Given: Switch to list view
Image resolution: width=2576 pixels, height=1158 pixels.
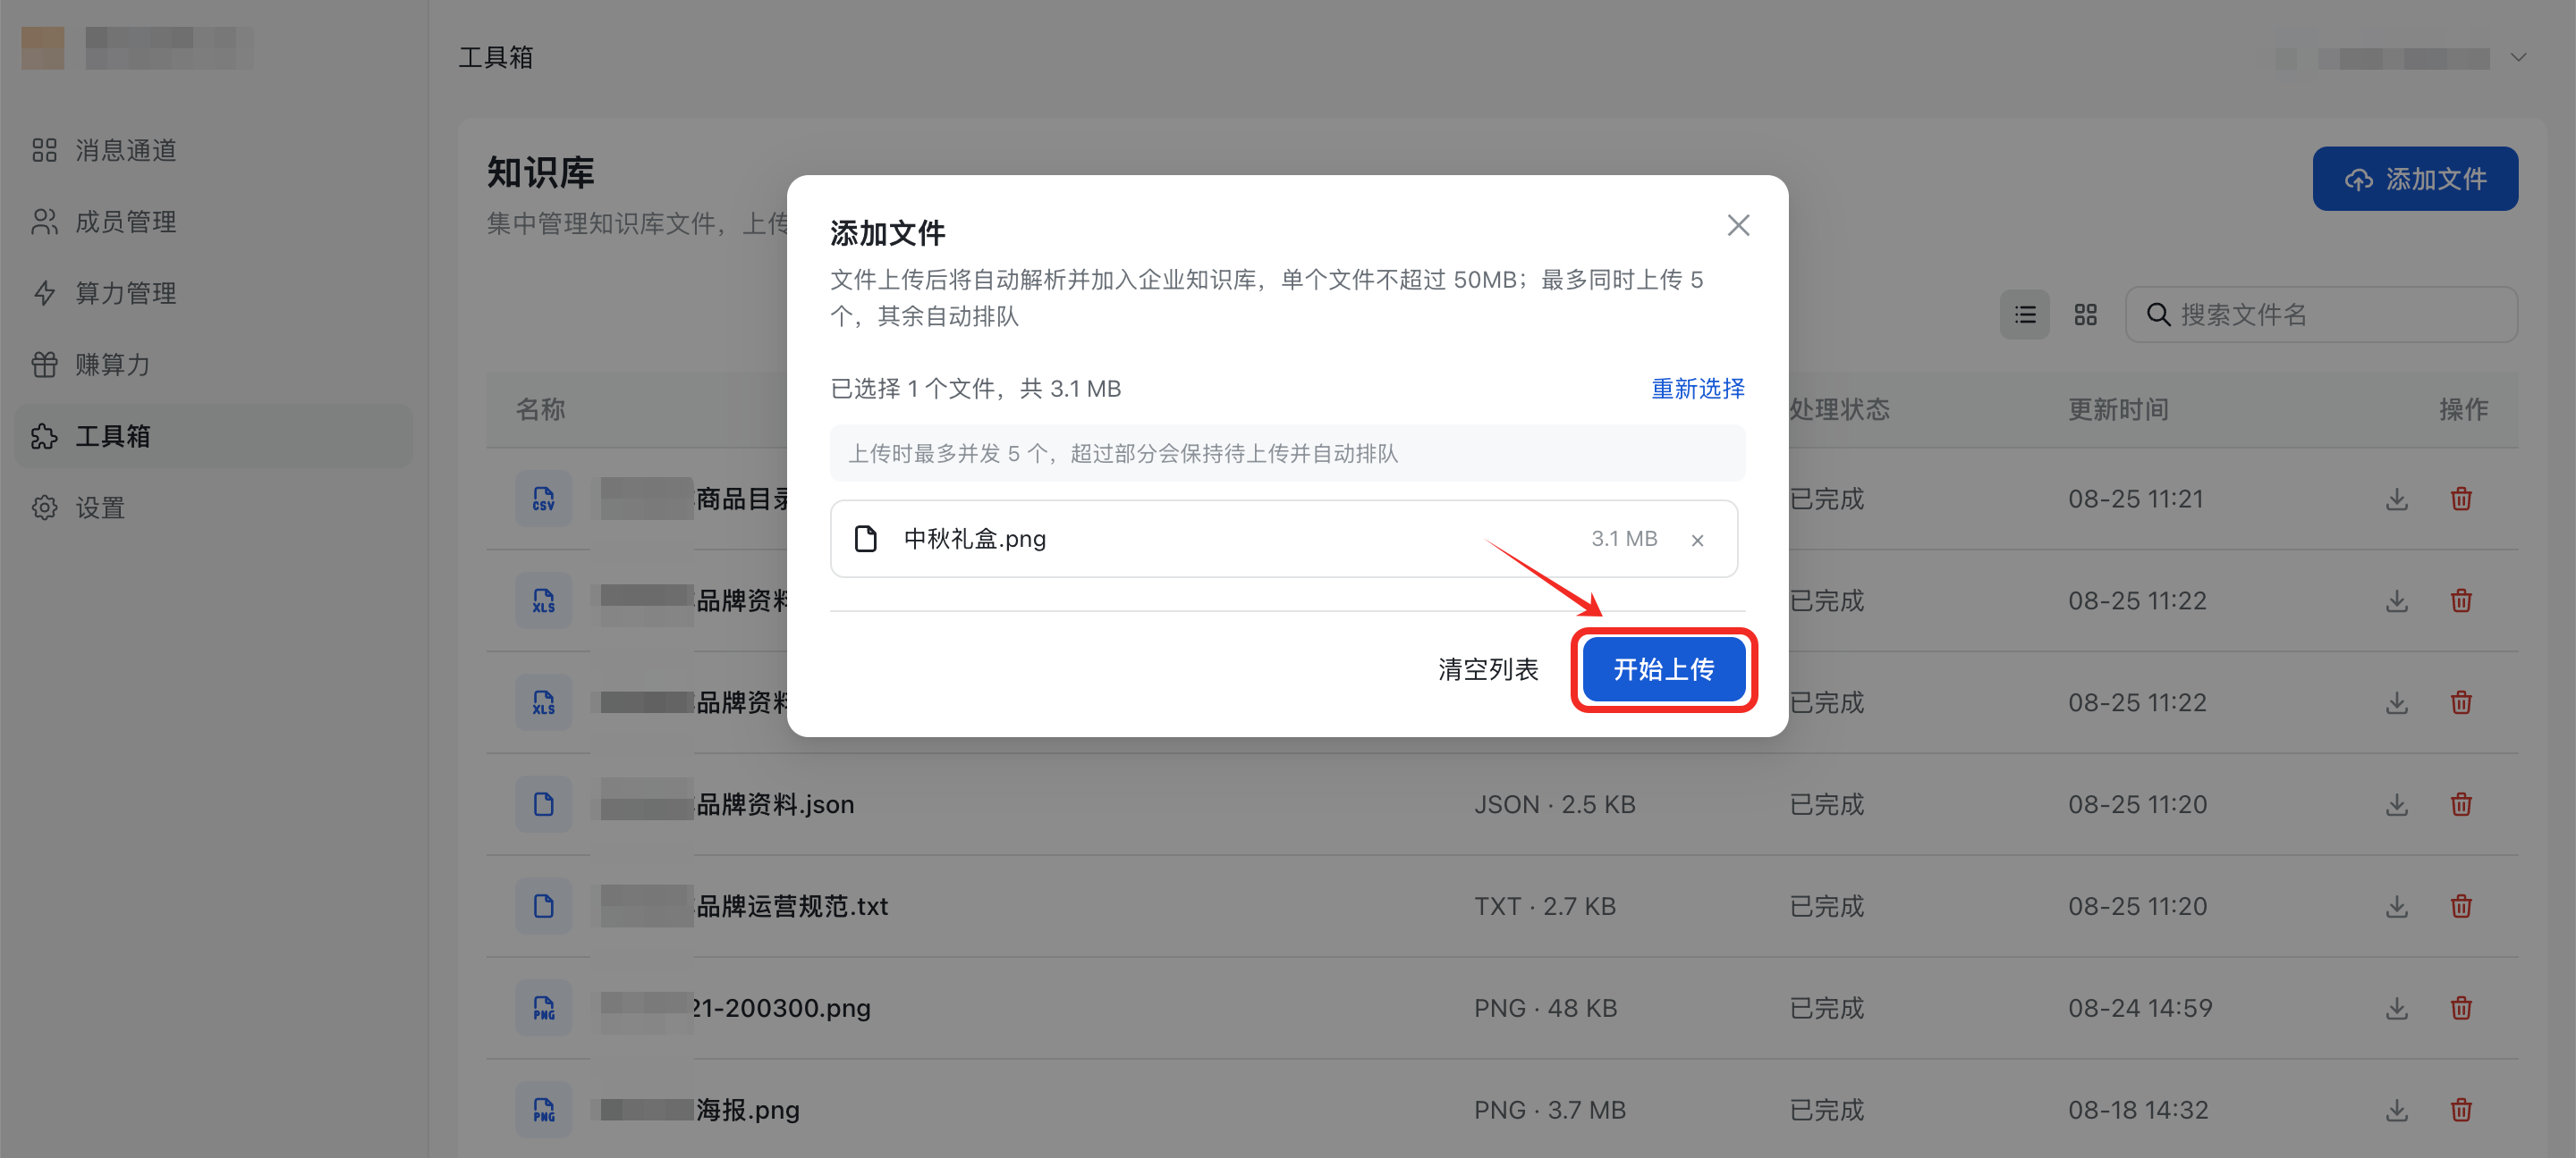Looking at the screenshot, I should pos(2024,315).
